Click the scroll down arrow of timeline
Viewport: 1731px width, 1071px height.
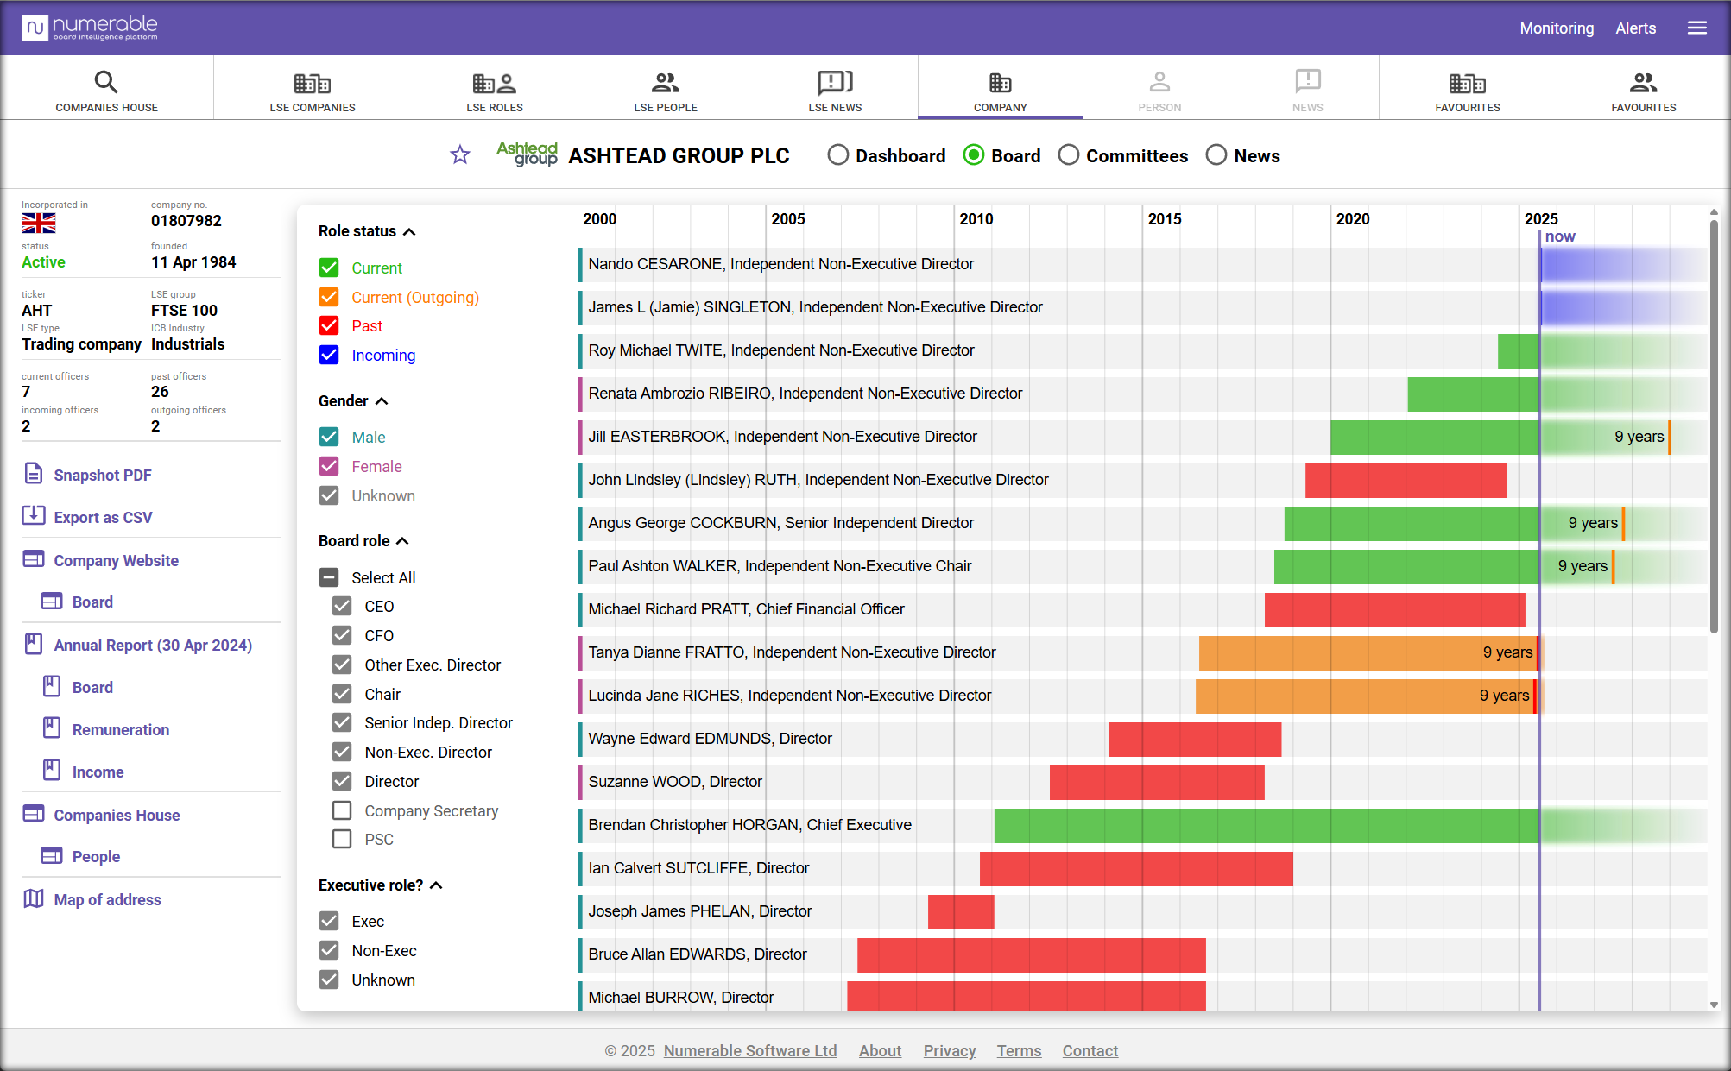[x=1714, y=1005]
